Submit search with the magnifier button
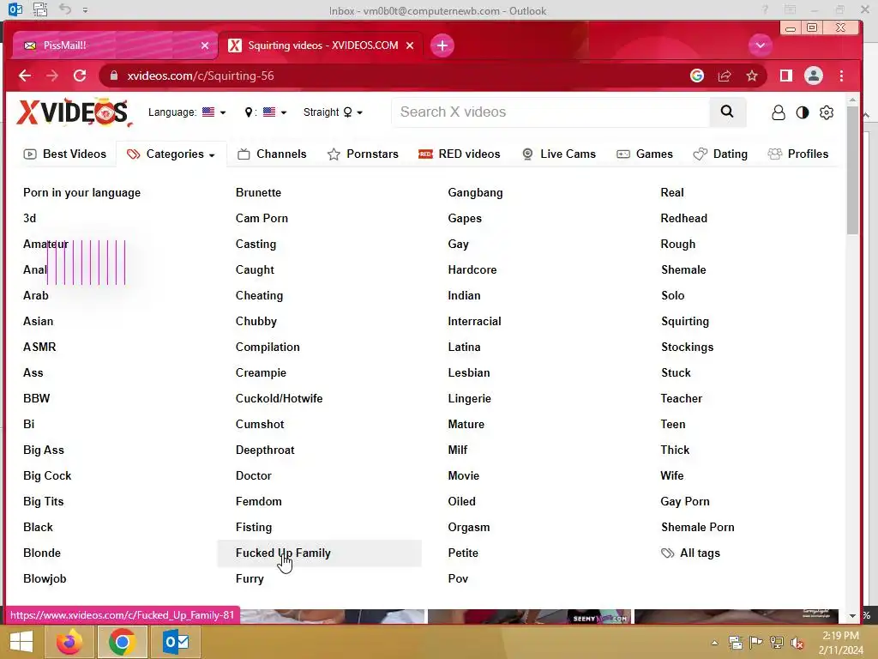878x659 pixels. (x=727, y=112)
